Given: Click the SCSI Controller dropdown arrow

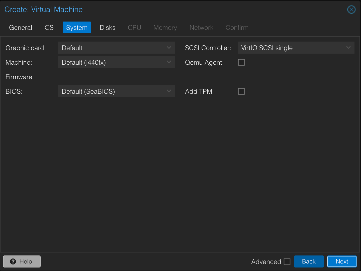Looking at the screenshot, I should tap(348, 48).
